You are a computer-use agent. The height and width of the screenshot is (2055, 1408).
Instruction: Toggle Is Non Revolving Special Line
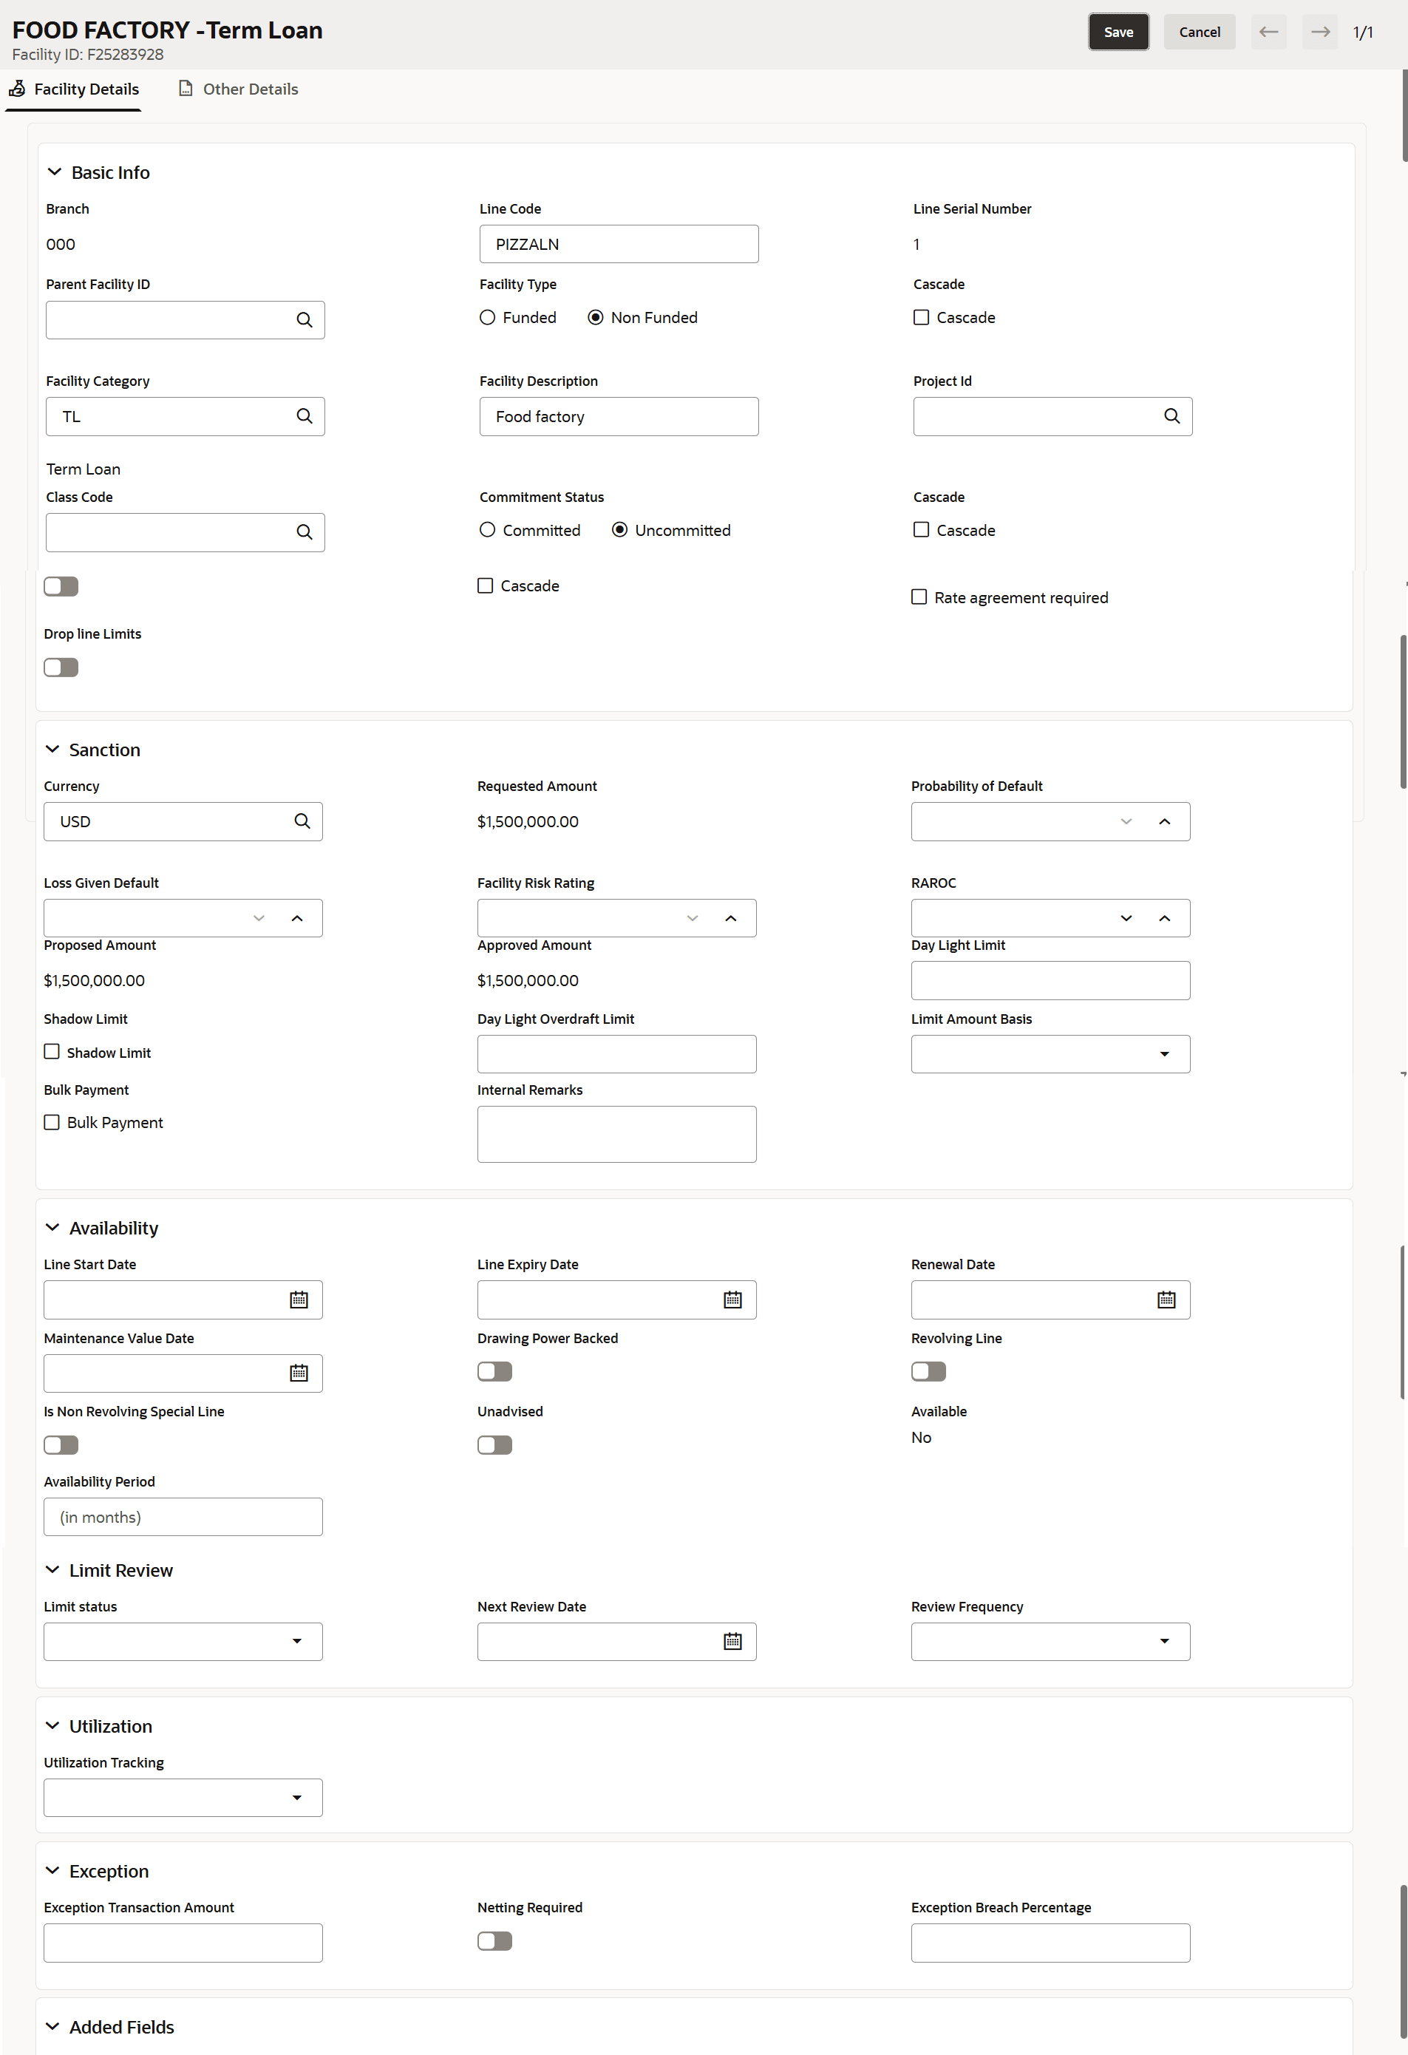click(x=61, y=1445)
